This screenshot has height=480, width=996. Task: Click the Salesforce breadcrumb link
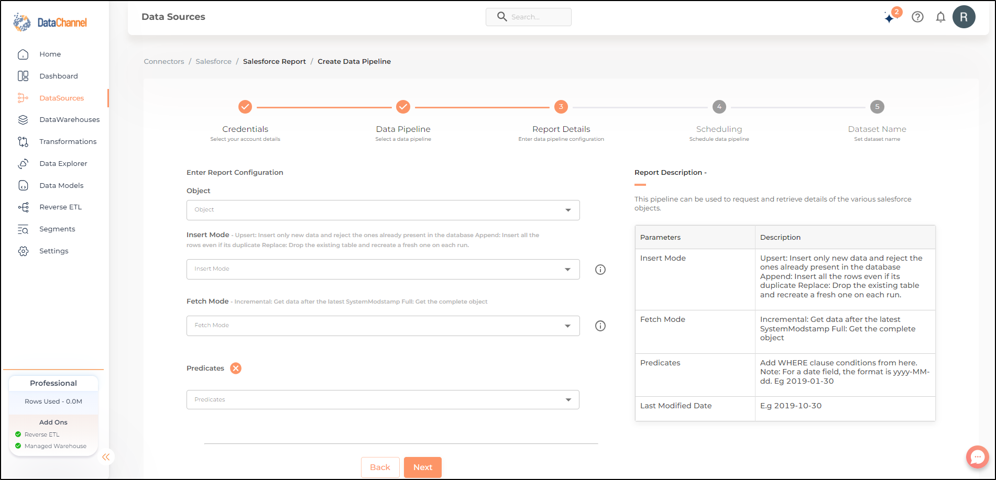[x=213, y=61]
